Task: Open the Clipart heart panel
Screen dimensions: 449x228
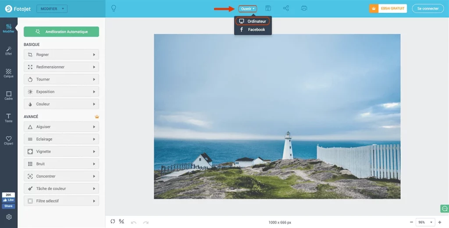Action: click(x=8, y=140)
